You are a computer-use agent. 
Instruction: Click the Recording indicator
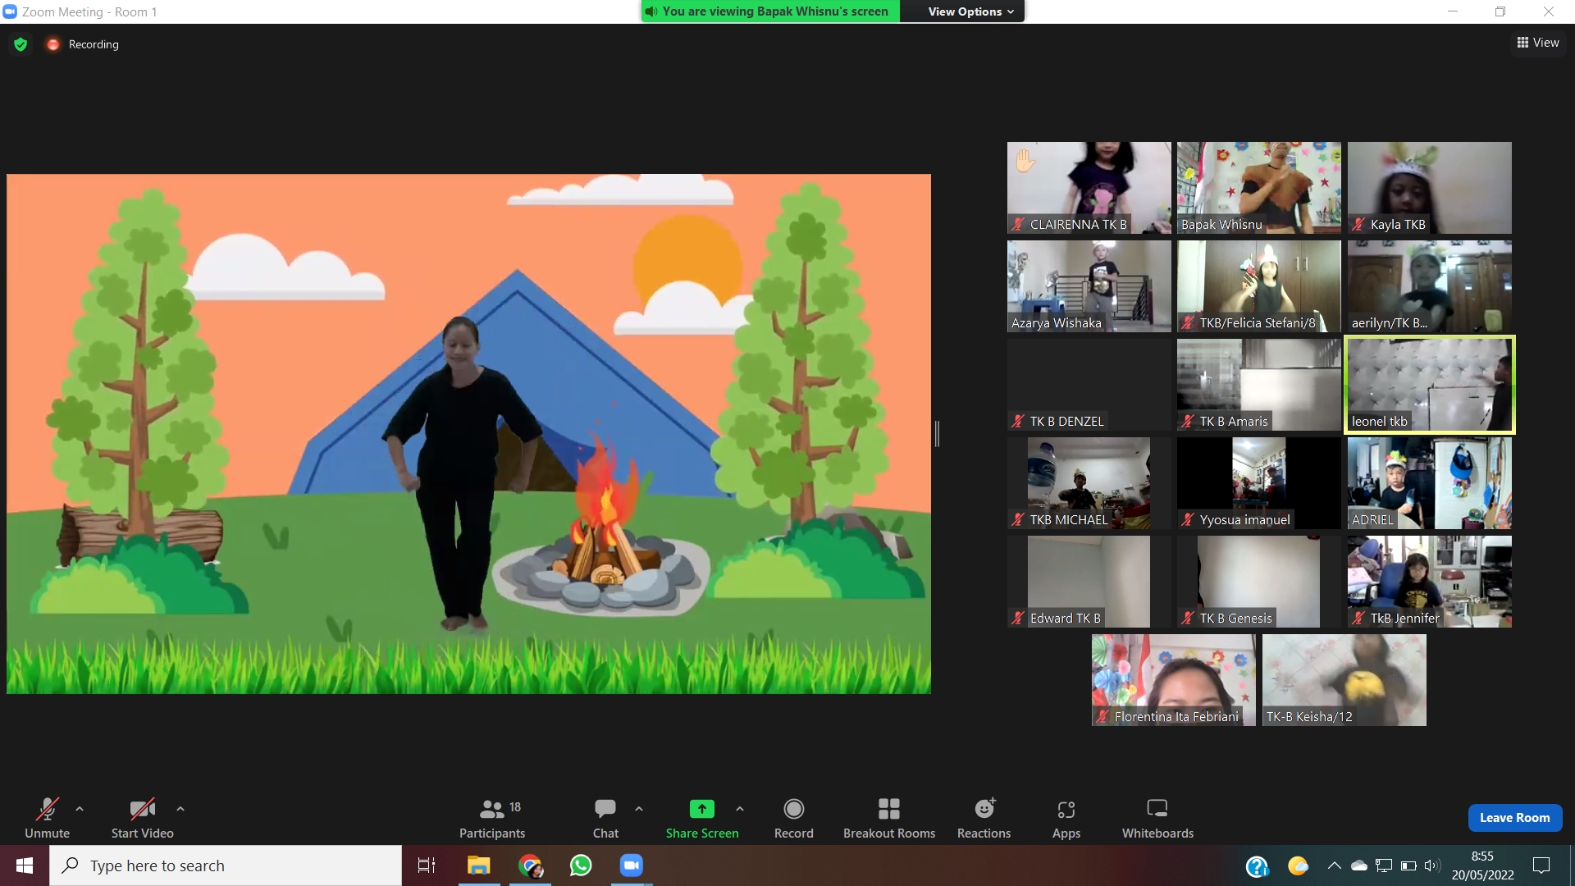tap(83, 44)
